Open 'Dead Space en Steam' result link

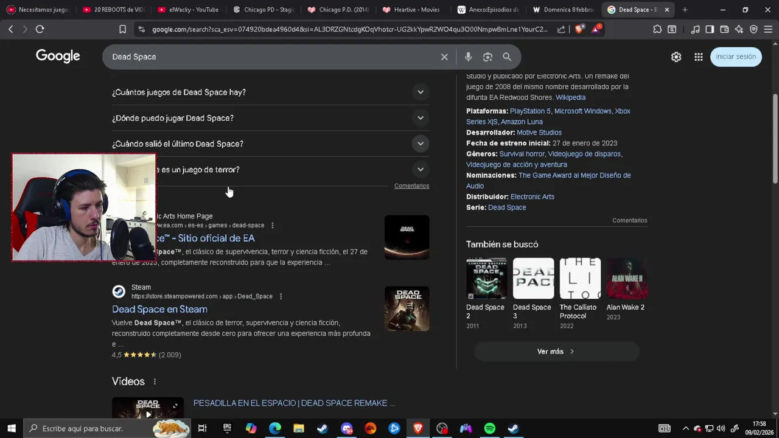coord(159,309)
